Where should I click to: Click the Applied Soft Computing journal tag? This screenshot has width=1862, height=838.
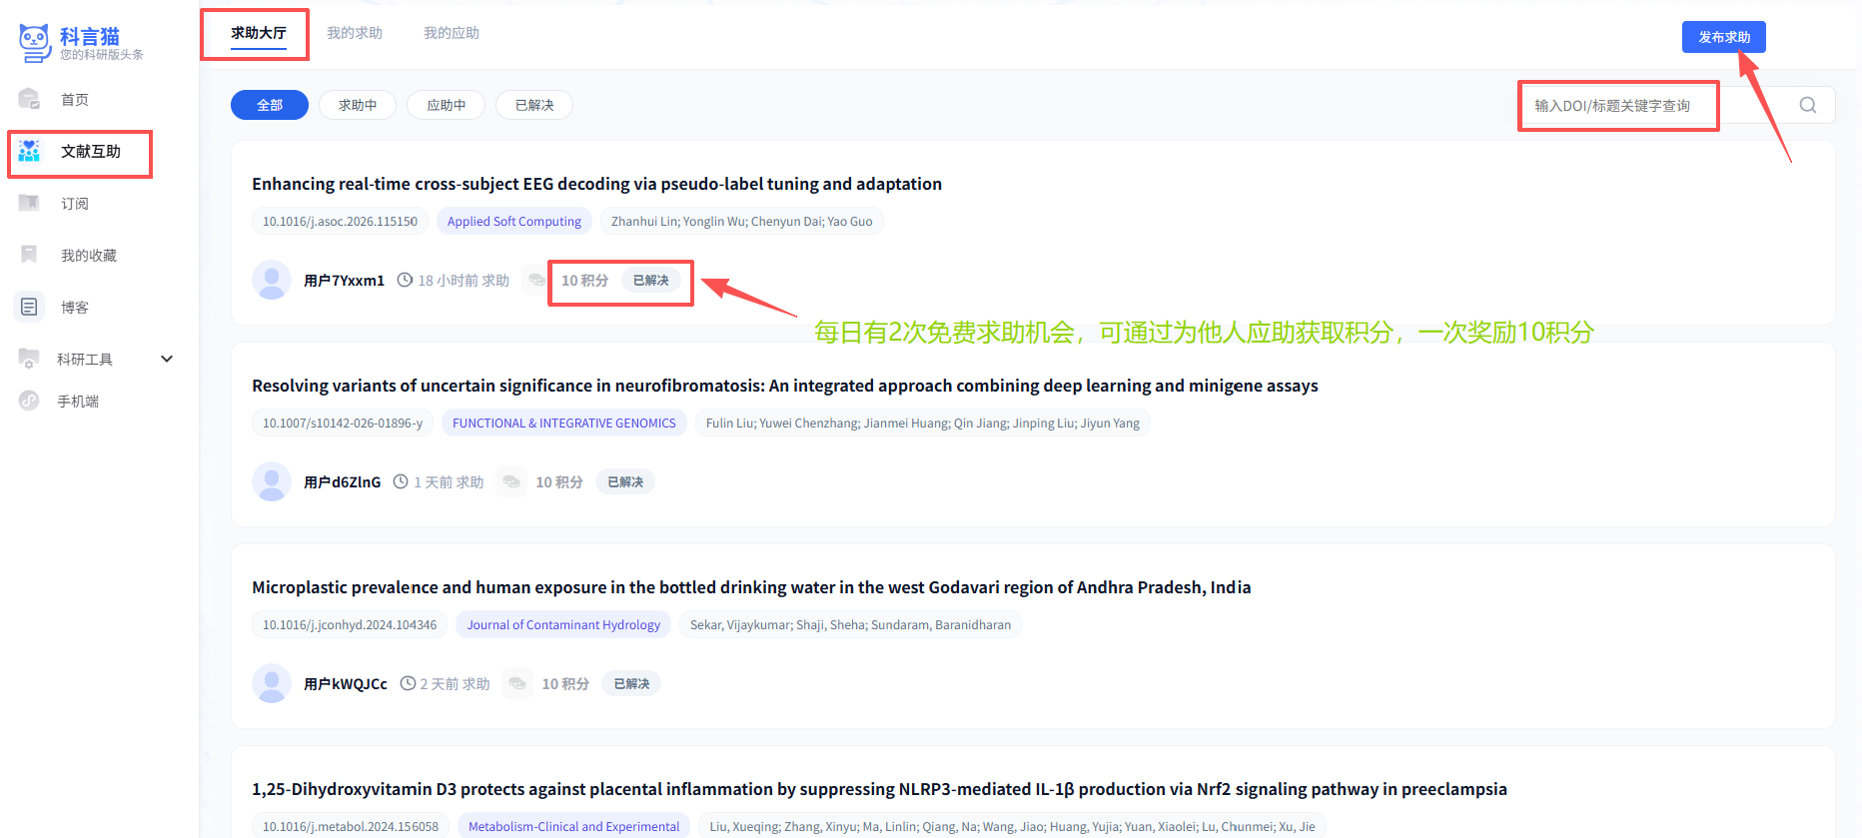tap(514, 221)
